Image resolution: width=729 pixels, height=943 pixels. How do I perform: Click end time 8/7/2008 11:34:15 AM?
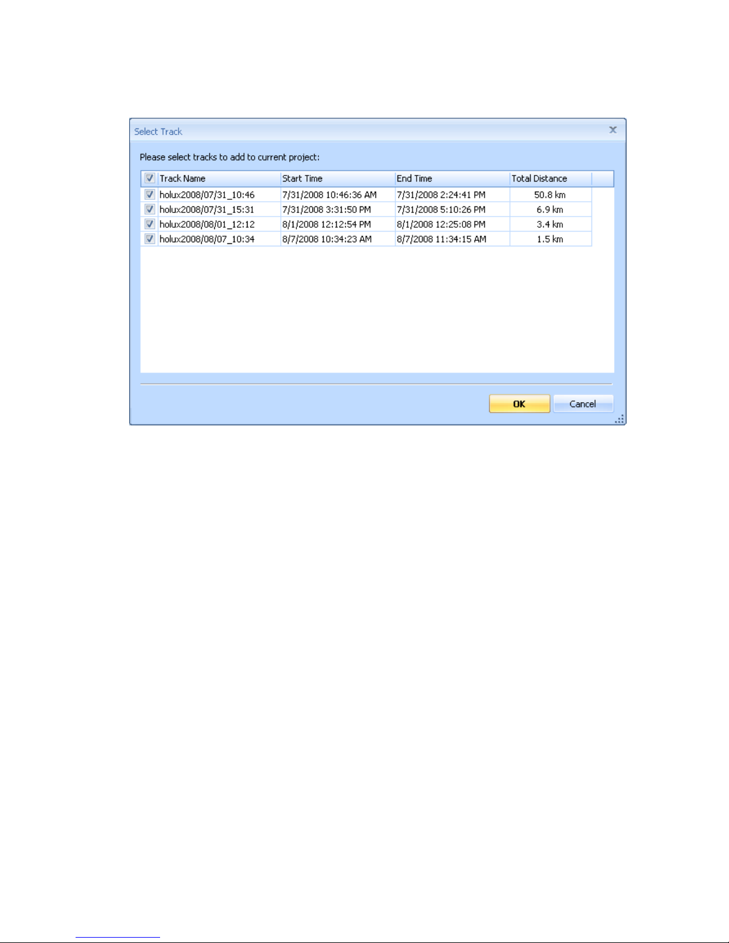[442, 239]
